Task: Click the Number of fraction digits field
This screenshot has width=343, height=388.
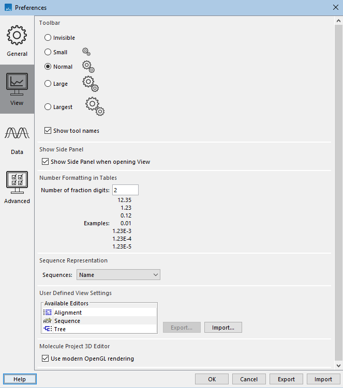Action: [125, 190]
